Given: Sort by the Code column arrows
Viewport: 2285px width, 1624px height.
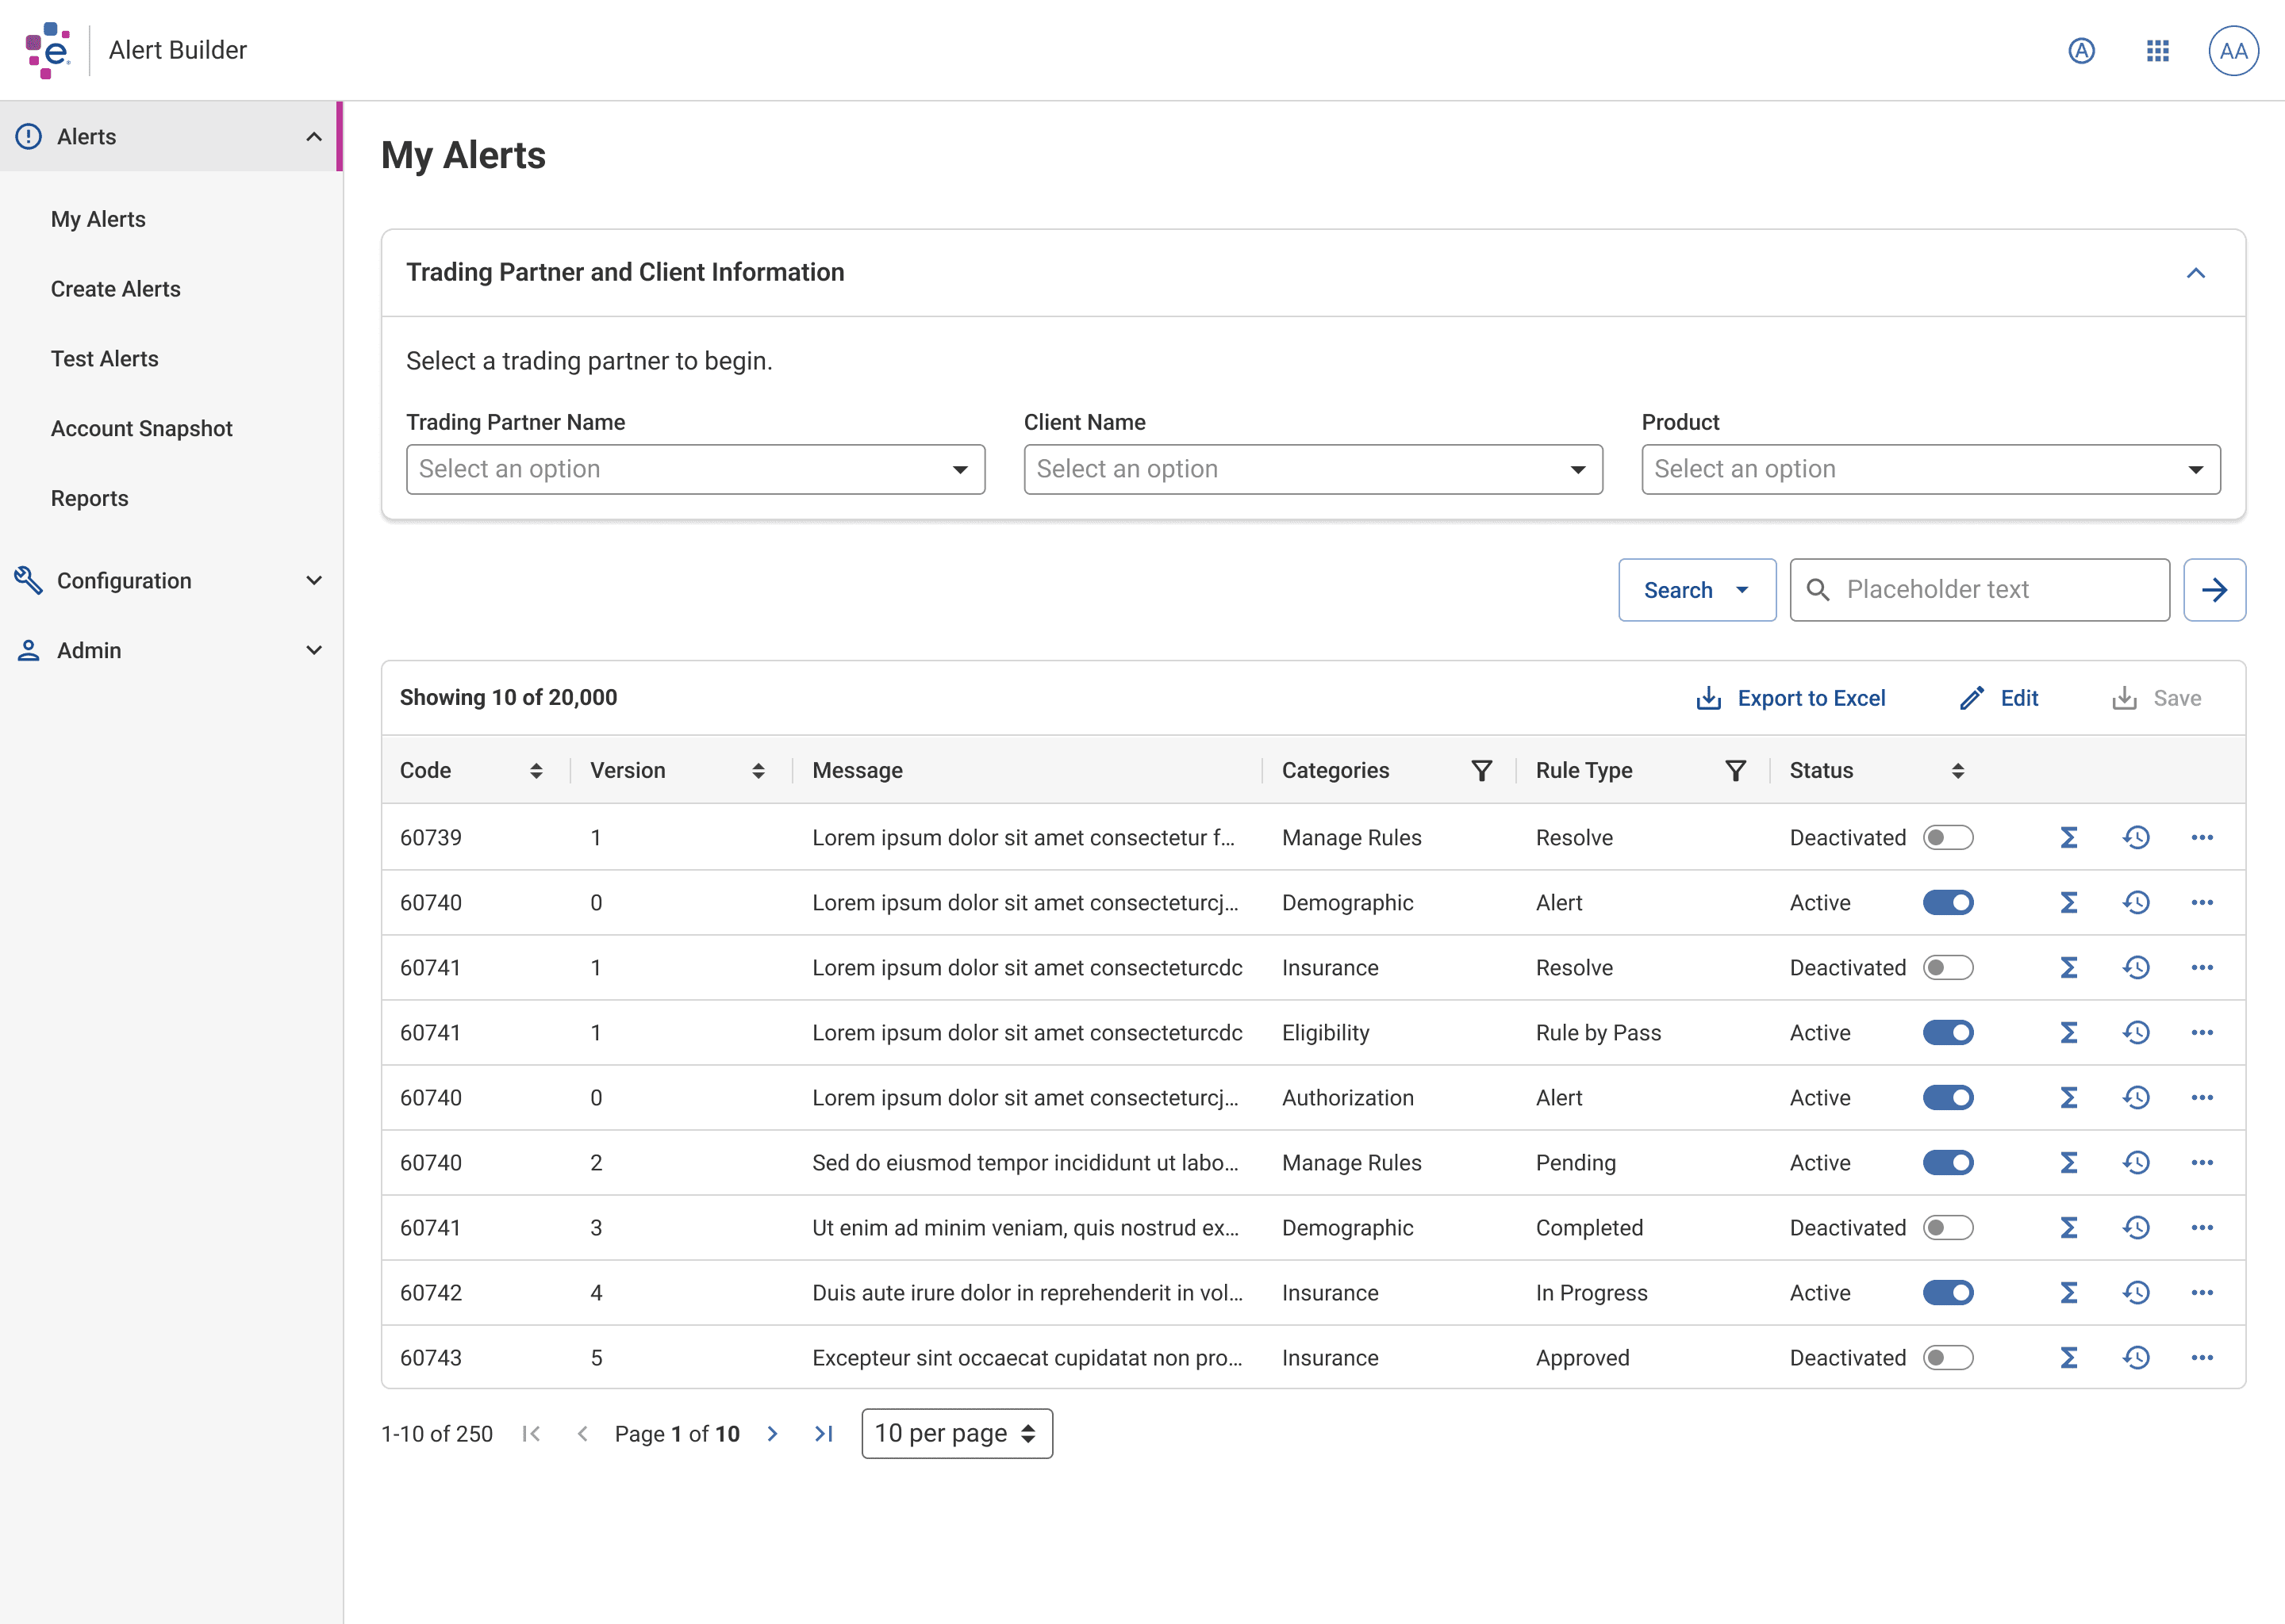Looking at the screenshot, I should click(x=536, y=770).
